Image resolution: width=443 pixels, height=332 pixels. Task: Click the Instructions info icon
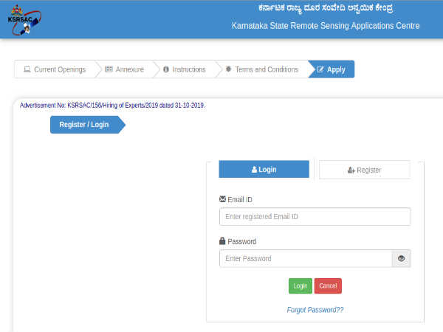point(166,70)
